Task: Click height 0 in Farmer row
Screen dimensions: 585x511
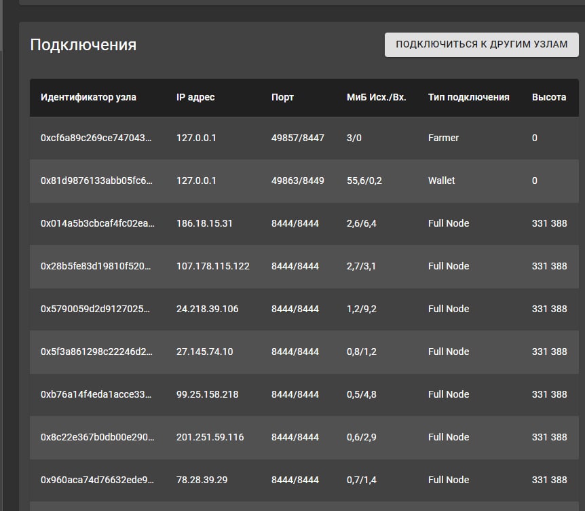Action: [x=535, y=138]
